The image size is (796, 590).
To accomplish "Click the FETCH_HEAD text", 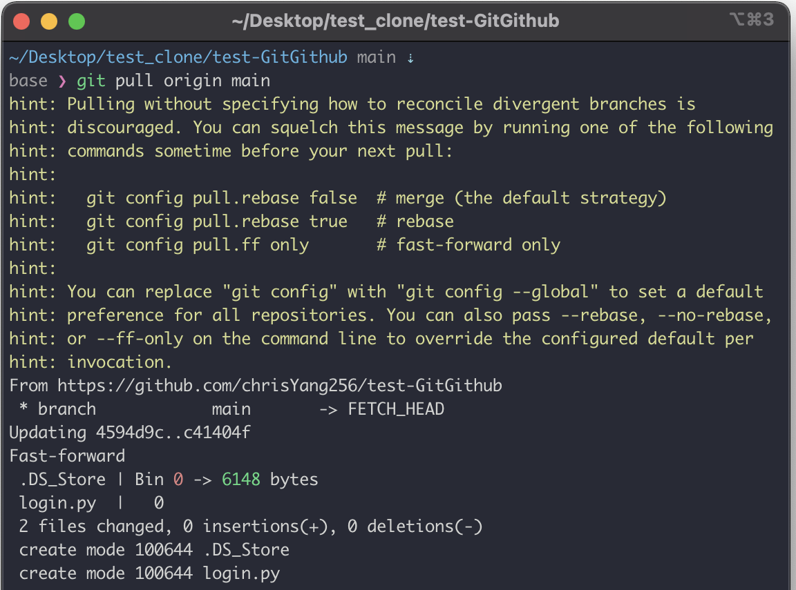I will tap(396, 409).
